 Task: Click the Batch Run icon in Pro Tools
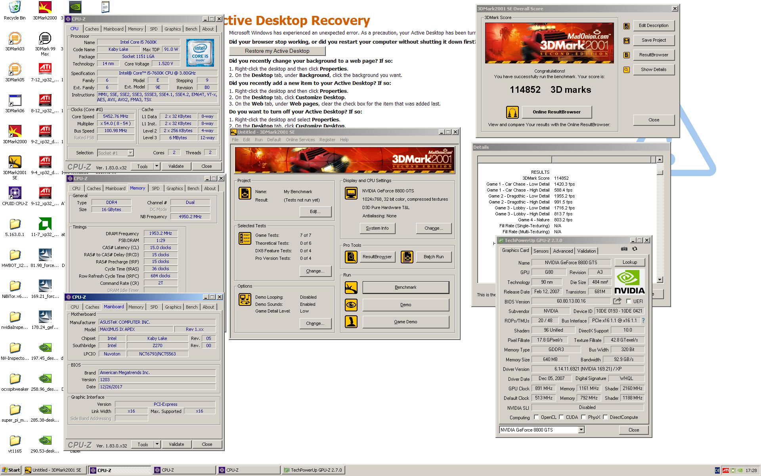[407, 257]
